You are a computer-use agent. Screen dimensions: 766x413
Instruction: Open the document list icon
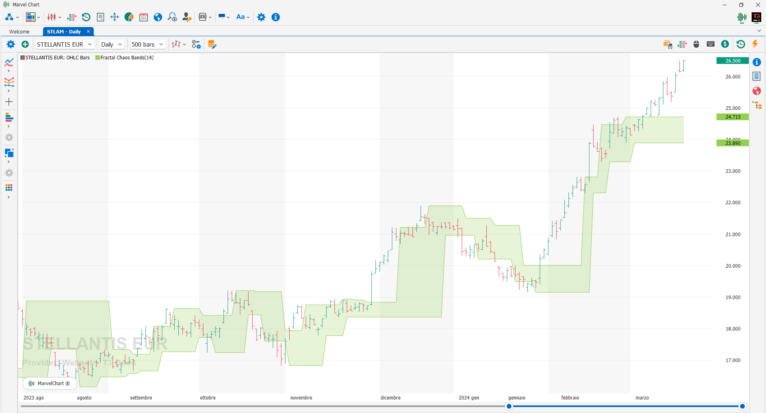tap(101, 17)
